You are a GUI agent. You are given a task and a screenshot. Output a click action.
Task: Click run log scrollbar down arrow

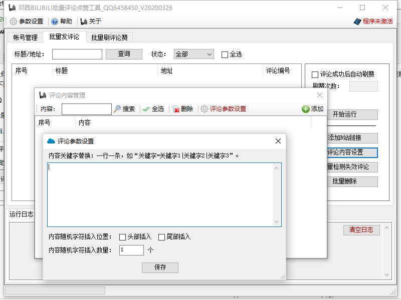pos(386,274)
